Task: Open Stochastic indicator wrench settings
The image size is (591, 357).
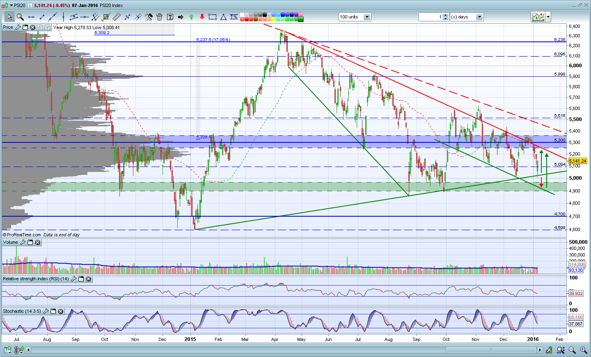Action: [46, 311]
